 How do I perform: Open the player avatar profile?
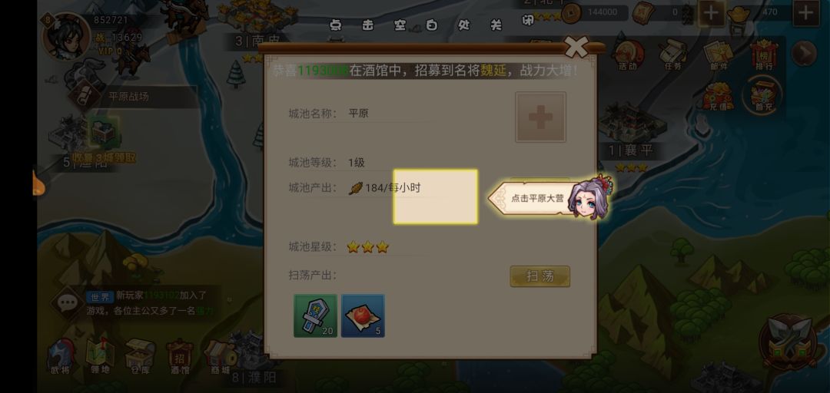click(x=65, y=36)
